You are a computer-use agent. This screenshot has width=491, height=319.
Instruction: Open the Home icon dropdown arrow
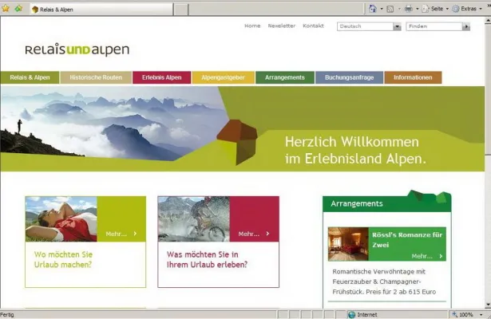382,9
